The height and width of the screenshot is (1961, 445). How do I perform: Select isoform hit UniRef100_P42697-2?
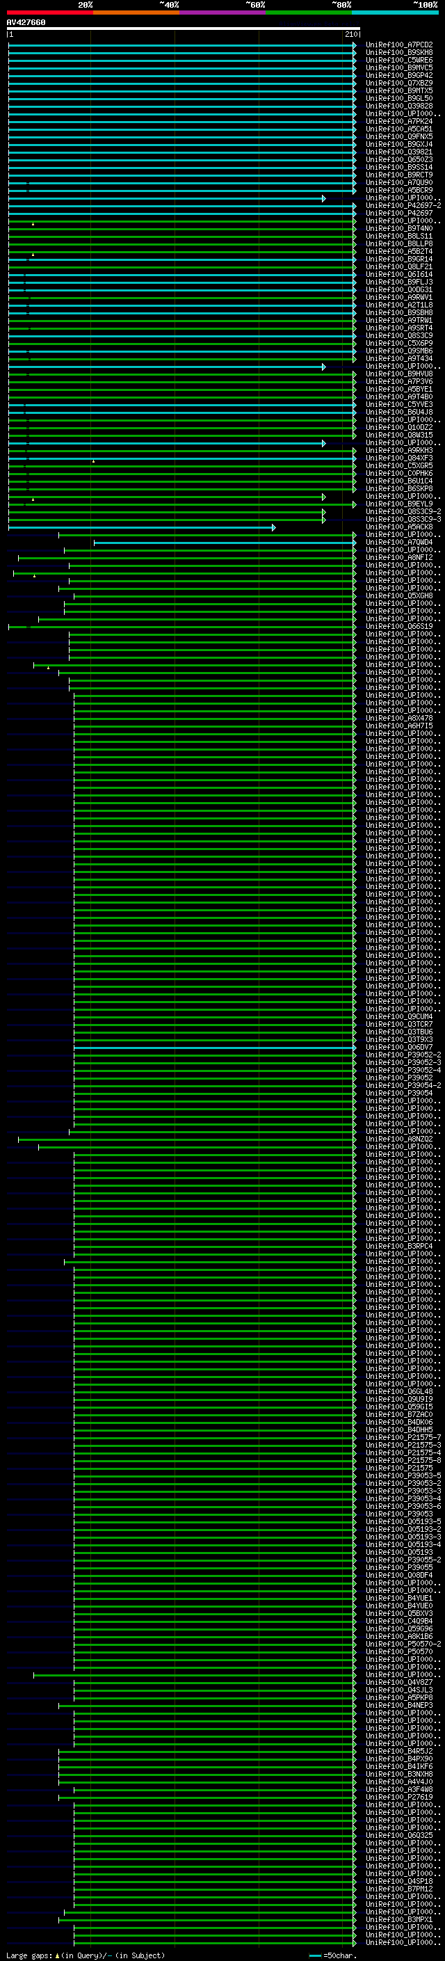point(403,205)
